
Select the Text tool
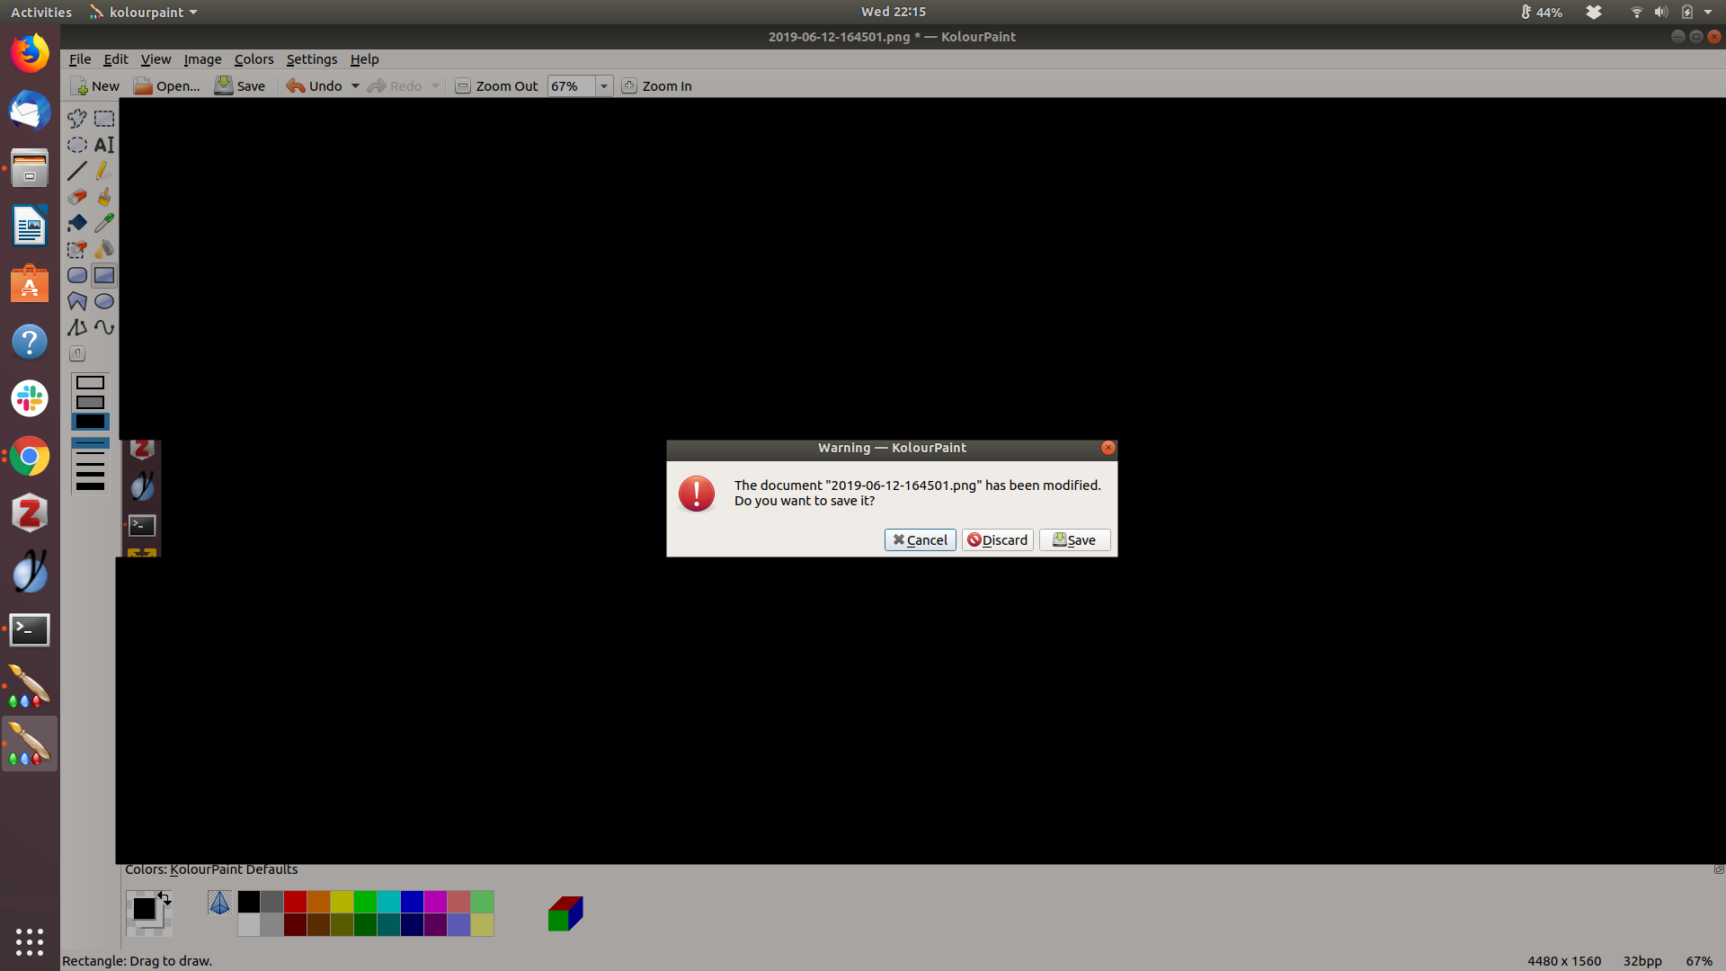coord(104,145)
